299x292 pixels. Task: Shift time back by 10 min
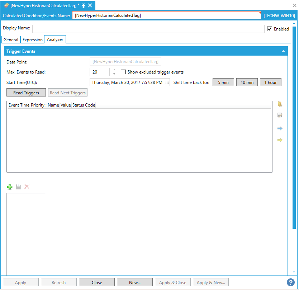tap(247, 82)
